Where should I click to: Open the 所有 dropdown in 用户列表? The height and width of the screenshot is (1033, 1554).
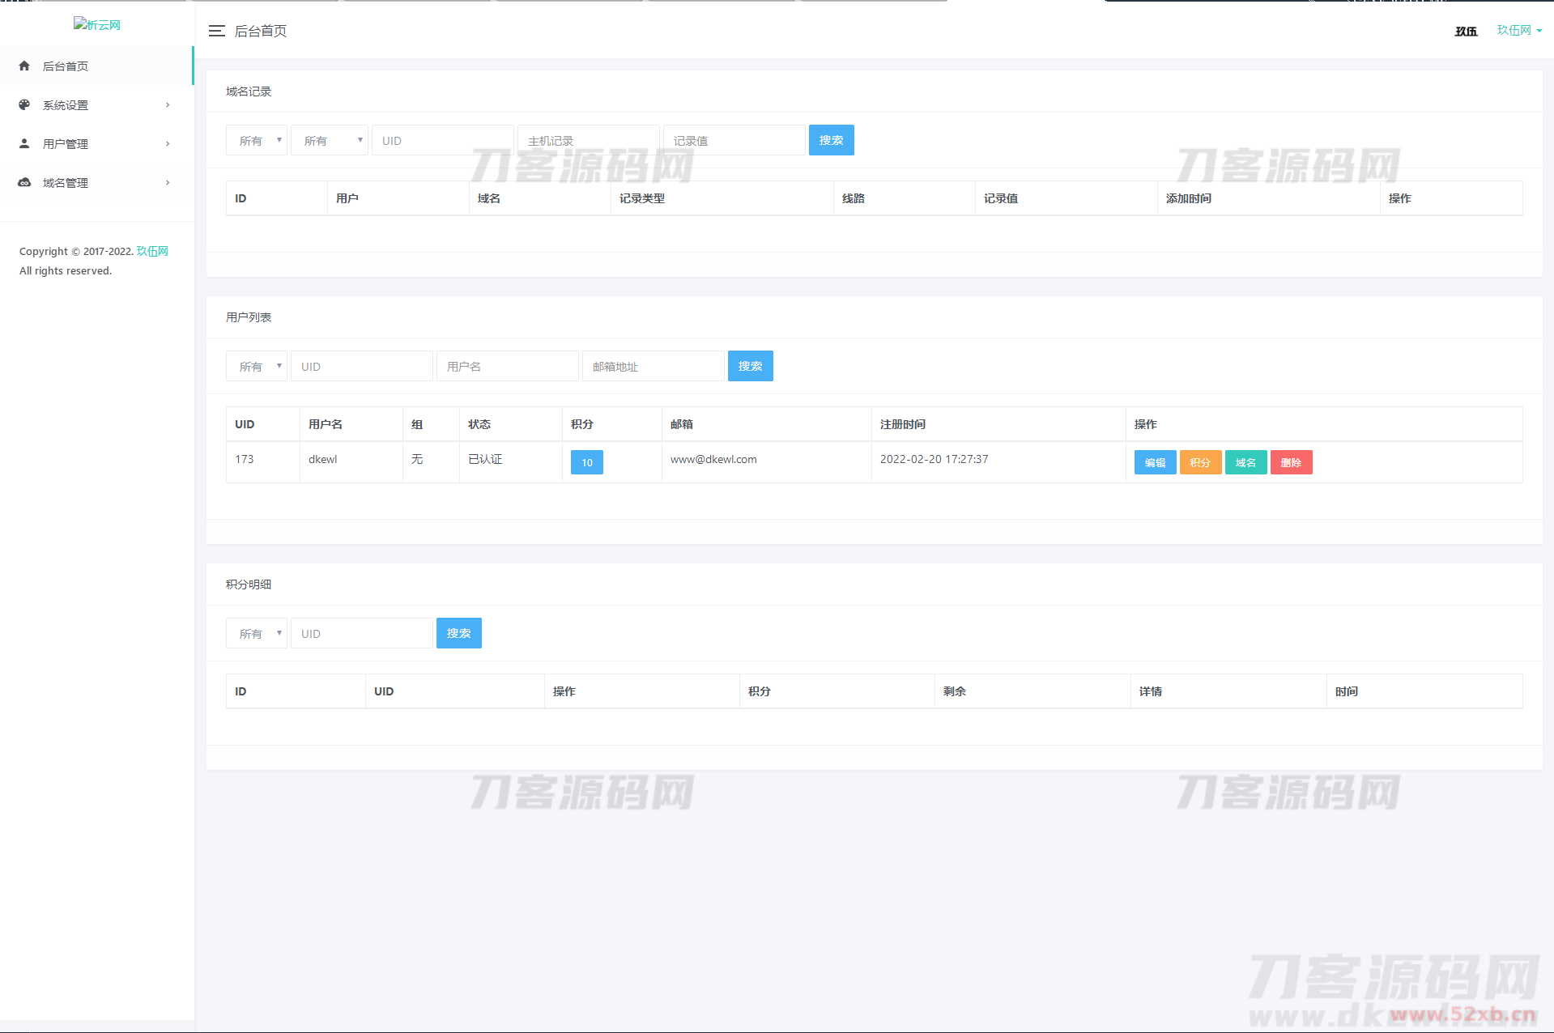(257, 367)
